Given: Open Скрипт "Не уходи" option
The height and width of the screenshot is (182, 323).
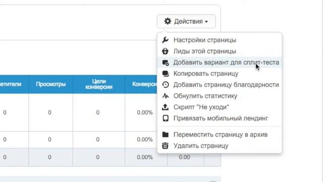Looking at the screenshot, I should point(220,107).
